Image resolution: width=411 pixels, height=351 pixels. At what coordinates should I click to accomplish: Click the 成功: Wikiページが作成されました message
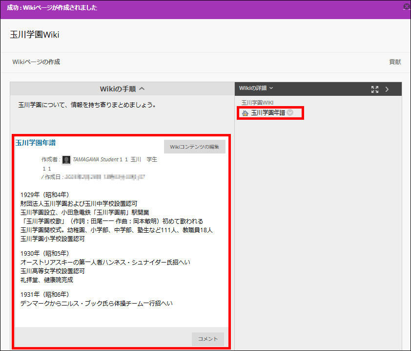click(x=52, y=8)
